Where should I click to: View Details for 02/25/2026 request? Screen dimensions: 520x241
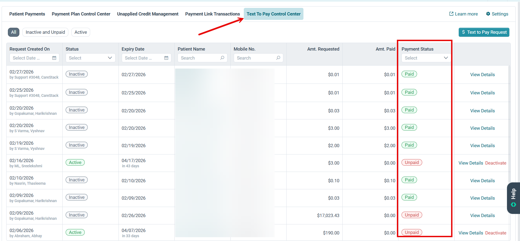[x=482, y=93]
